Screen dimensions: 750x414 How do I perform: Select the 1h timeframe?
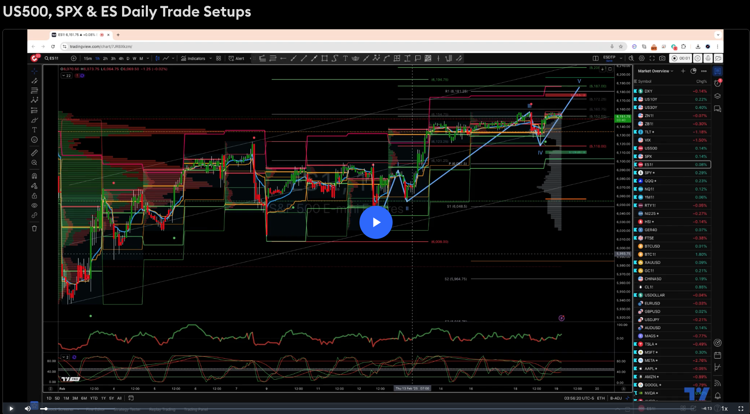pos(98,58)
